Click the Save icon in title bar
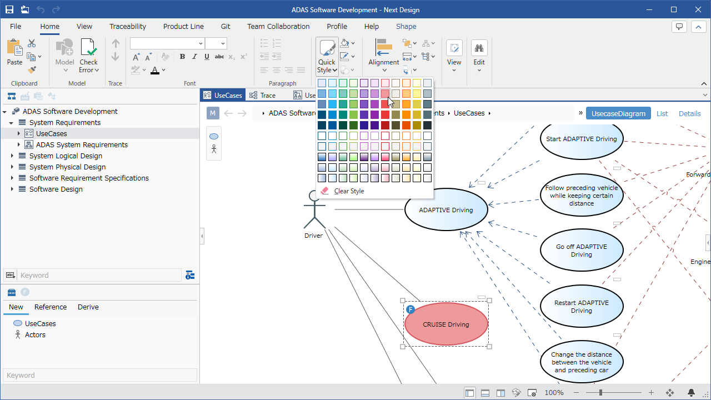The width and height of the screenshot is (711, 400). pos(9,9)
